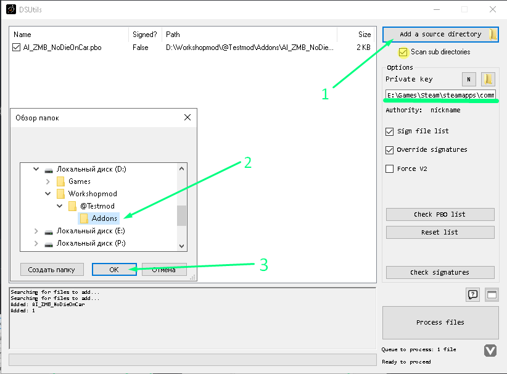Screen dimensions: 507x374
Task: Collapse the Workshopmod folder node
Action: 48,193
